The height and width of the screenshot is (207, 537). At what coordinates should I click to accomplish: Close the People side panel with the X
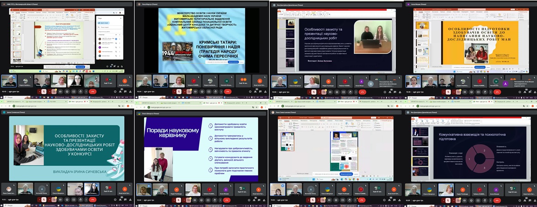(x=120, y=19)
